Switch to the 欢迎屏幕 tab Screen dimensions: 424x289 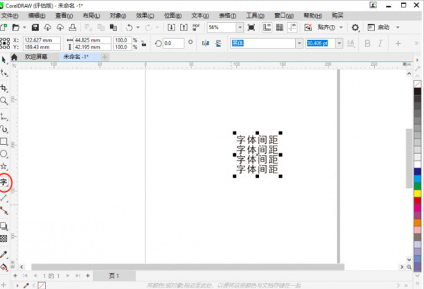tap(36, 57)
